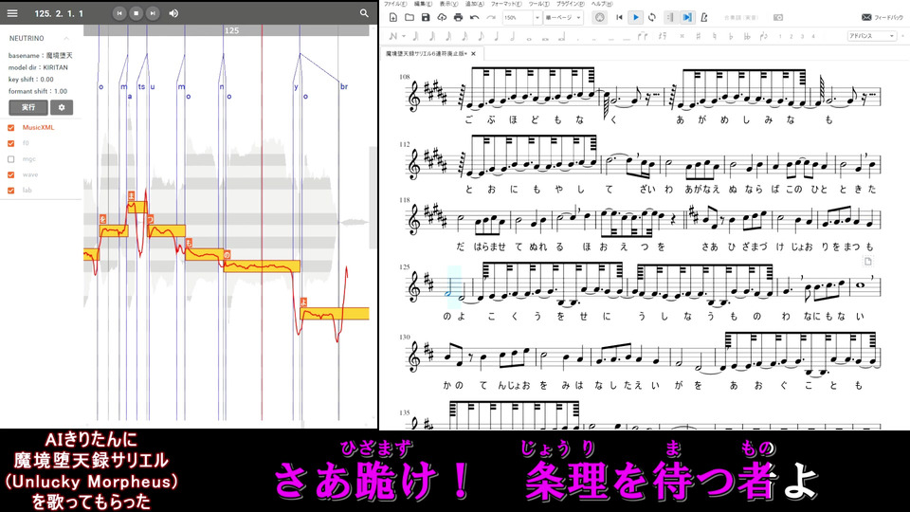Click the 125 measure marker on timeline ruler

[x=231, y=30]
